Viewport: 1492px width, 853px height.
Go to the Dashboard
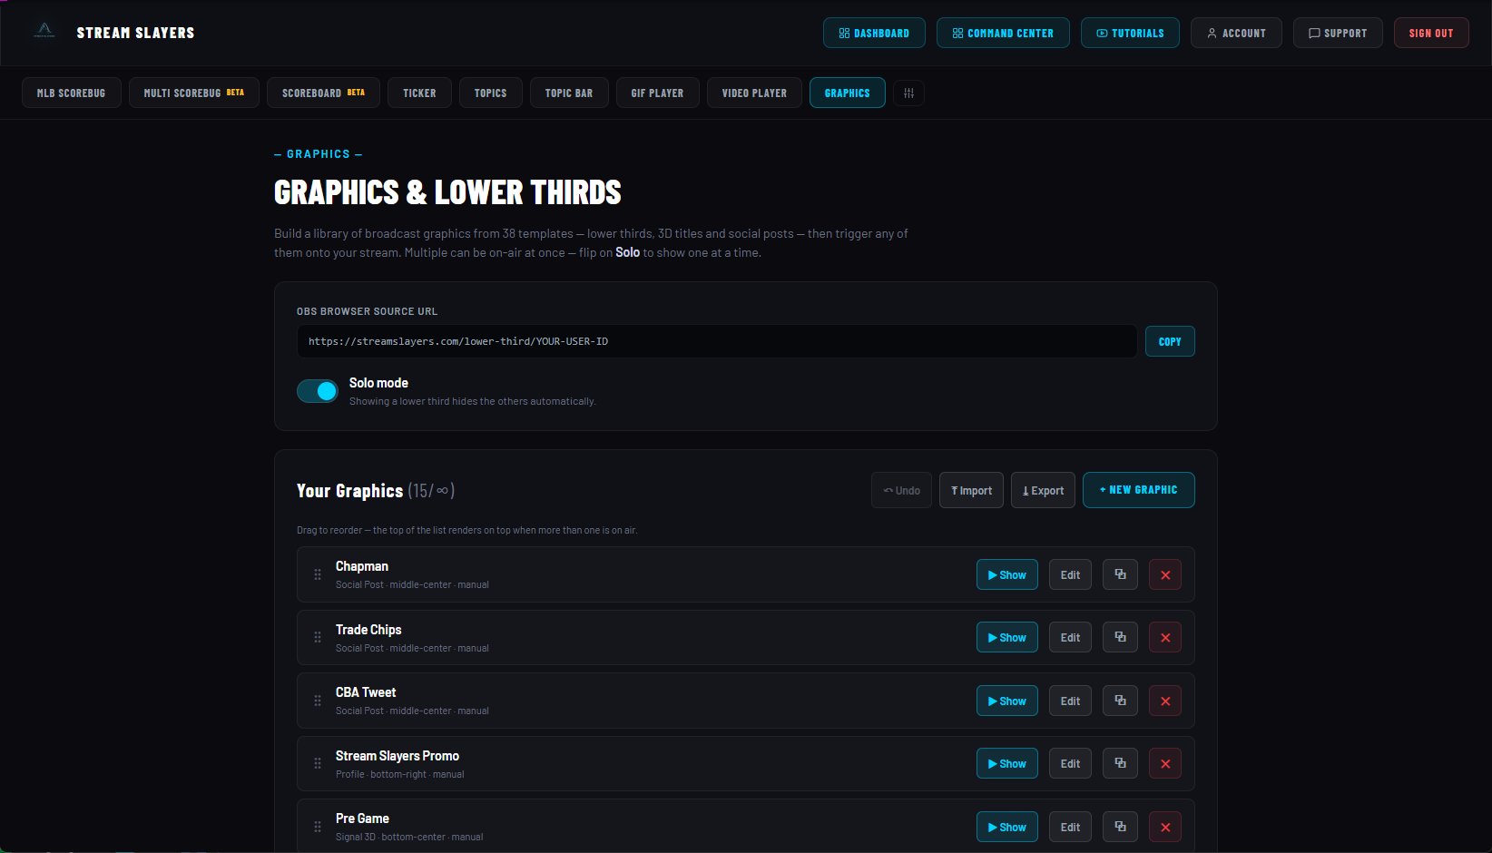pos(874,33)
